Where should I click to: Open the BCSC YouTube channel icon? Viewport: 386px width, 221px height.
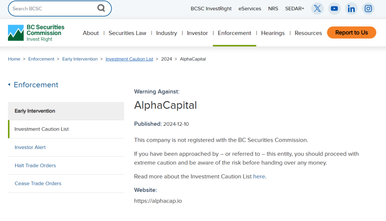click(x=334, y=9)
